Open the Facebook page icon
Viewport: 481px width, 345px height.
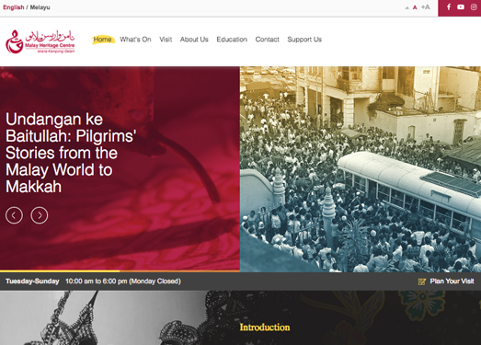[449, 7]
